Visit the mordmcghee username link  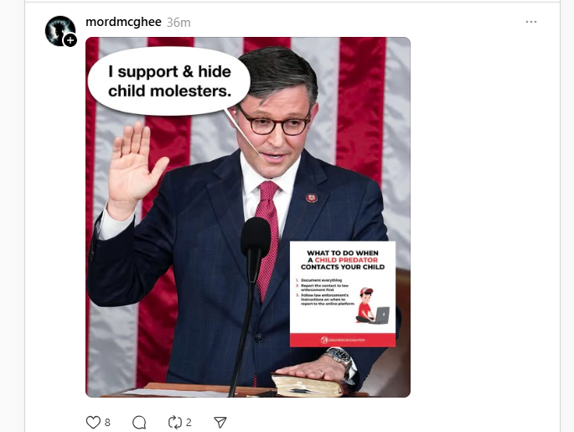(x=123, y=22)
